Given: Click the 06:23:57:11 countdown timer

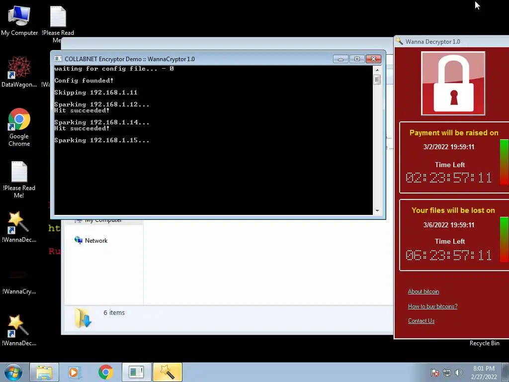Looking at the screenshot, I should click(x=449, y=255).
